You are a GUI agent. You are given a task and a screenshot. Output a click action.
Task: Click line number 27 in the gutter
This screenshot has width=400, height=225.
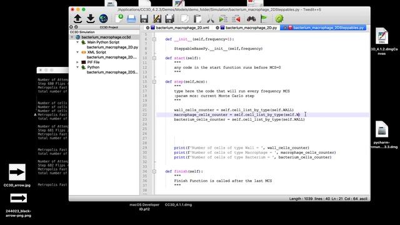[x=144, y=139]
